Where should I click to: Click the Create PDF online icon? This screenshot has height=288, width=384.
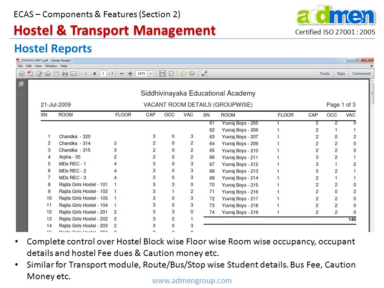30,74
